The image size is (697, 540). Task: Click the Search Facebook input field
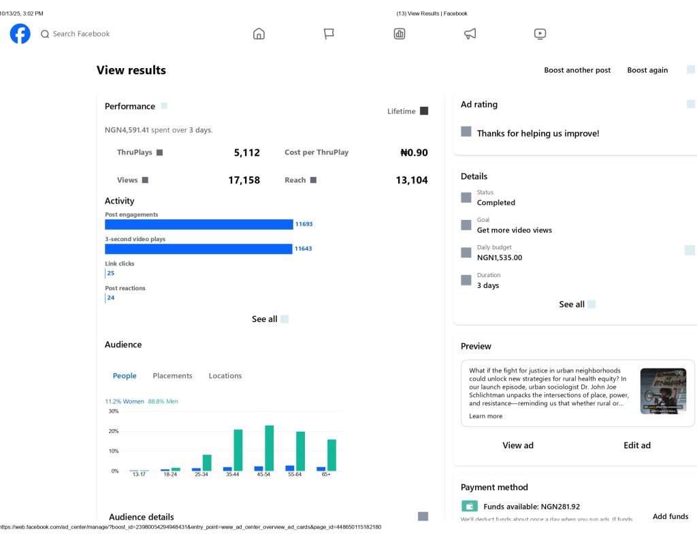tap(81, 33)
